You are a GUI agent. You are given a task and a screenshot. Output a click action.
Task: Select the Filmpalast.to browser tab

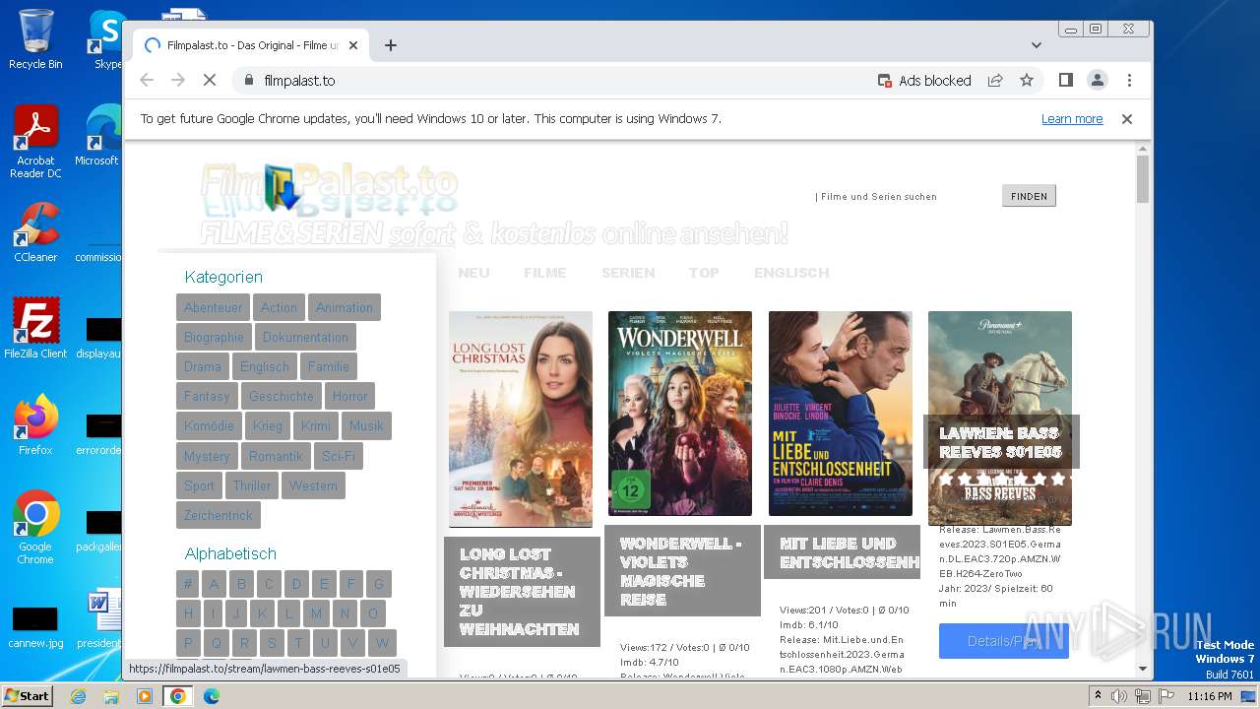coord(251,45)
